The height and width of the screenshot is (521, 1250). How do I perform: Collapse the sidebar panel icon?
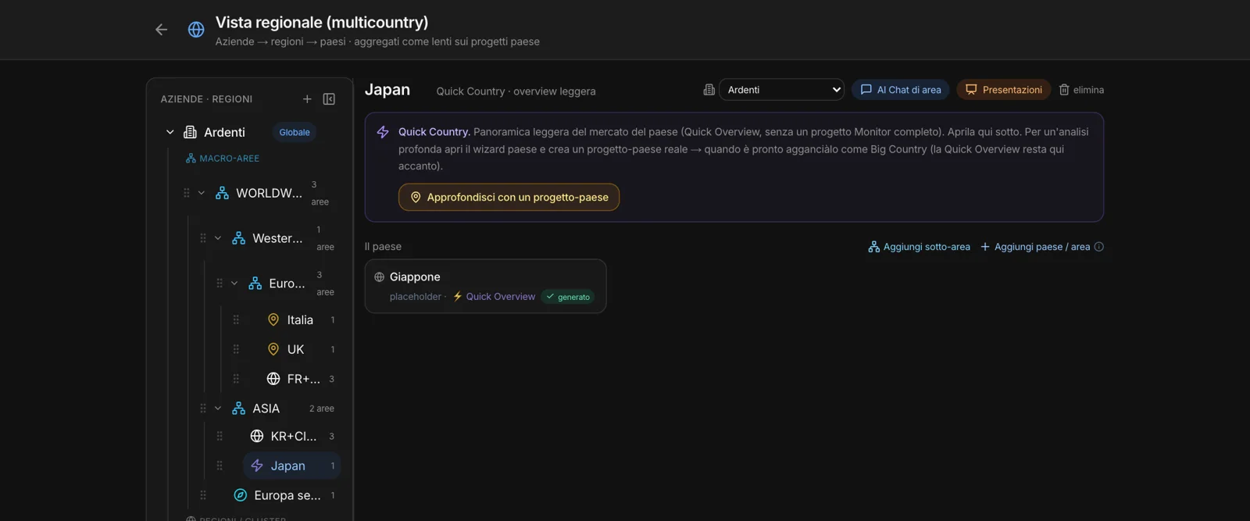[329, 99]
